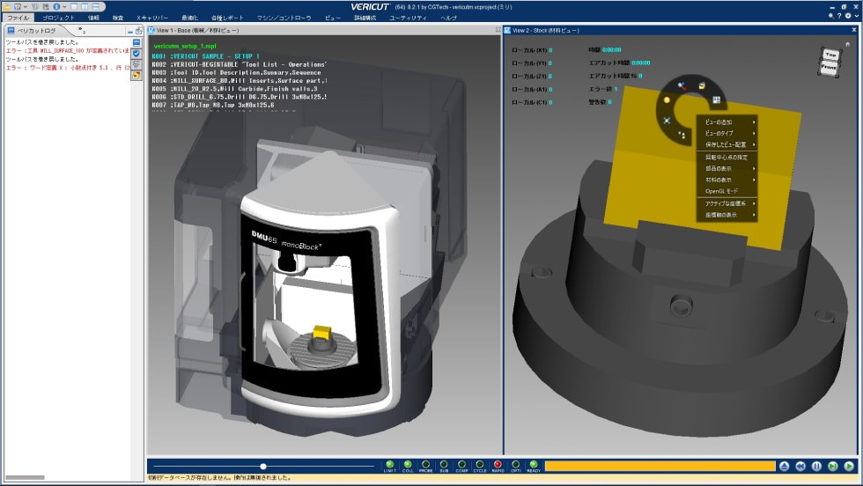This screenshot has height=486, width=863.
Task: Click the Play simulation button
Action: 848,466
